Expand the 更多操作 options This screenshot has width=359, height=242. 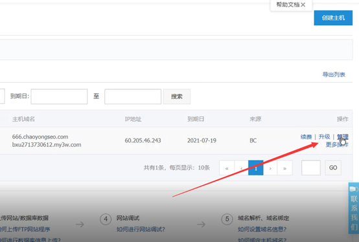[337, 145]
